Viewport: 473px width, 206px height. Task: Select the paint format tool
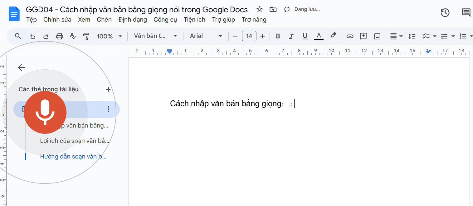pyautogui.click(x=86, y=36)
